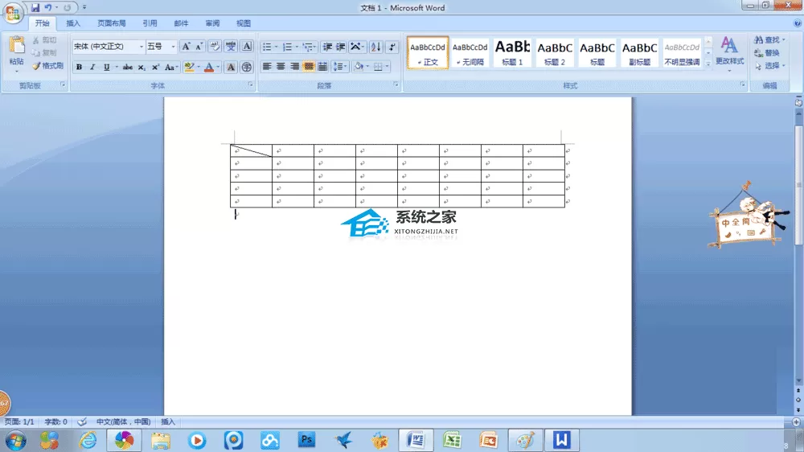Screen dimensions: 804x452
Task: Click the paragraph Shading paint bucket
Action: click(x=359, y=67)
